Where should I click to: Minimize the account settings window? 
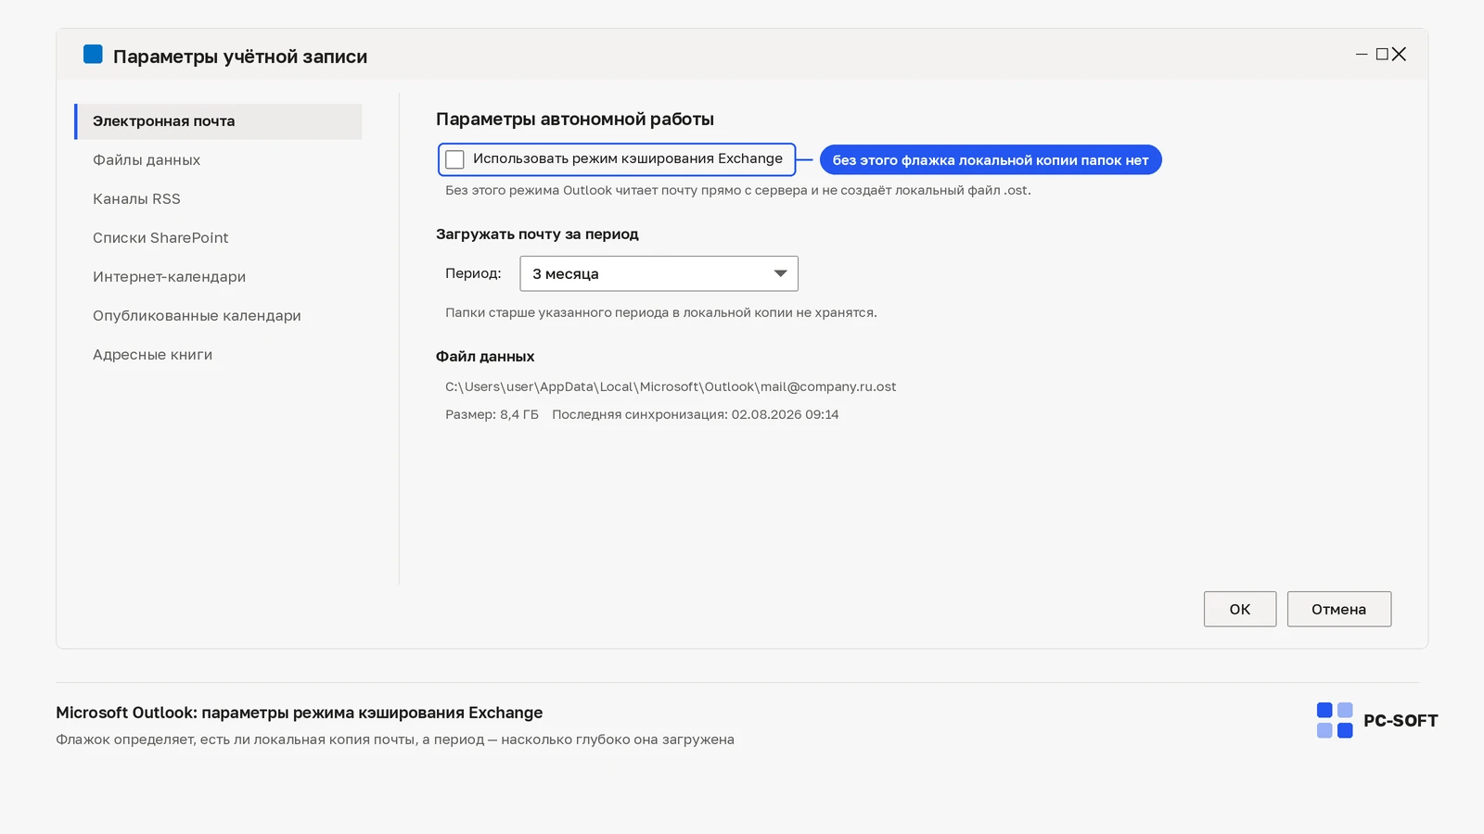tap(1362, 55)
